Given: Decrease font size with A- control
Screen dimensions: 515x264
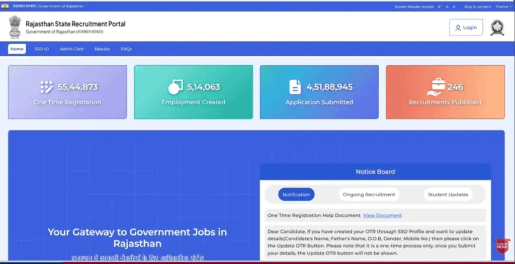Looking at the screenshot, I should point(454,7).
